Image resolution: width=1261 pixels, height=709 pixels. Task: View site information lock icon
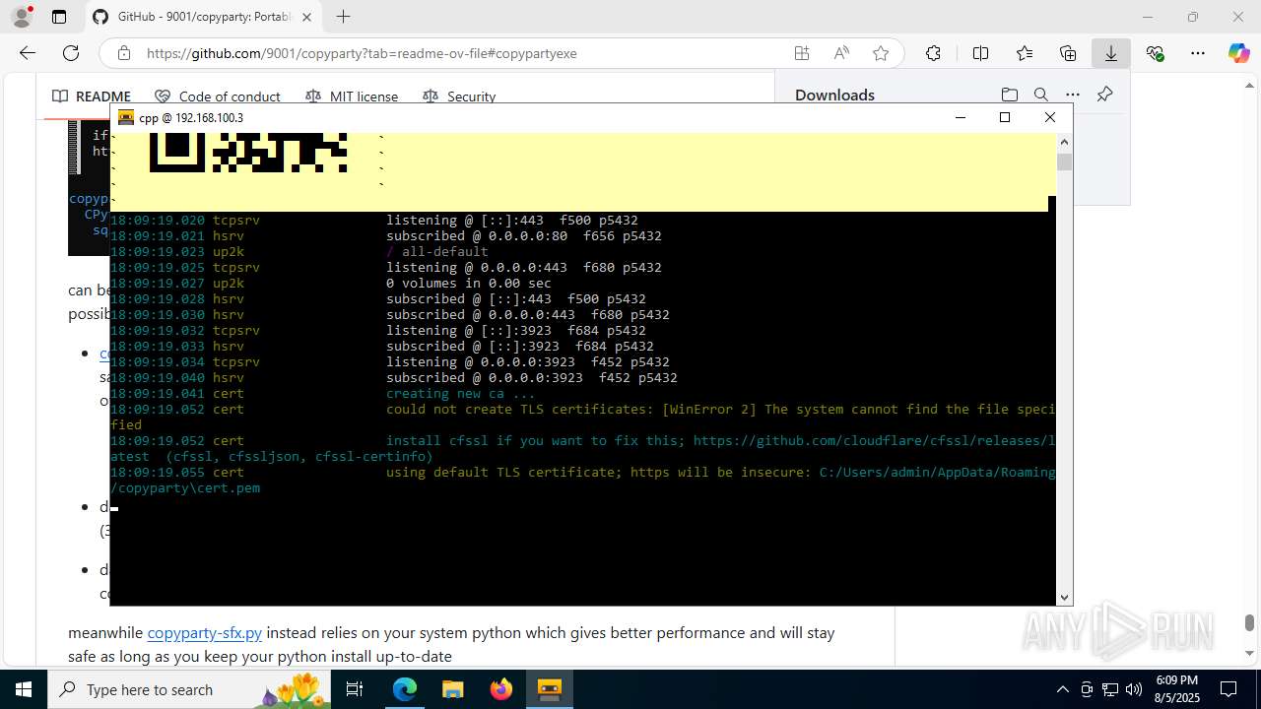[x=124, y=53]
